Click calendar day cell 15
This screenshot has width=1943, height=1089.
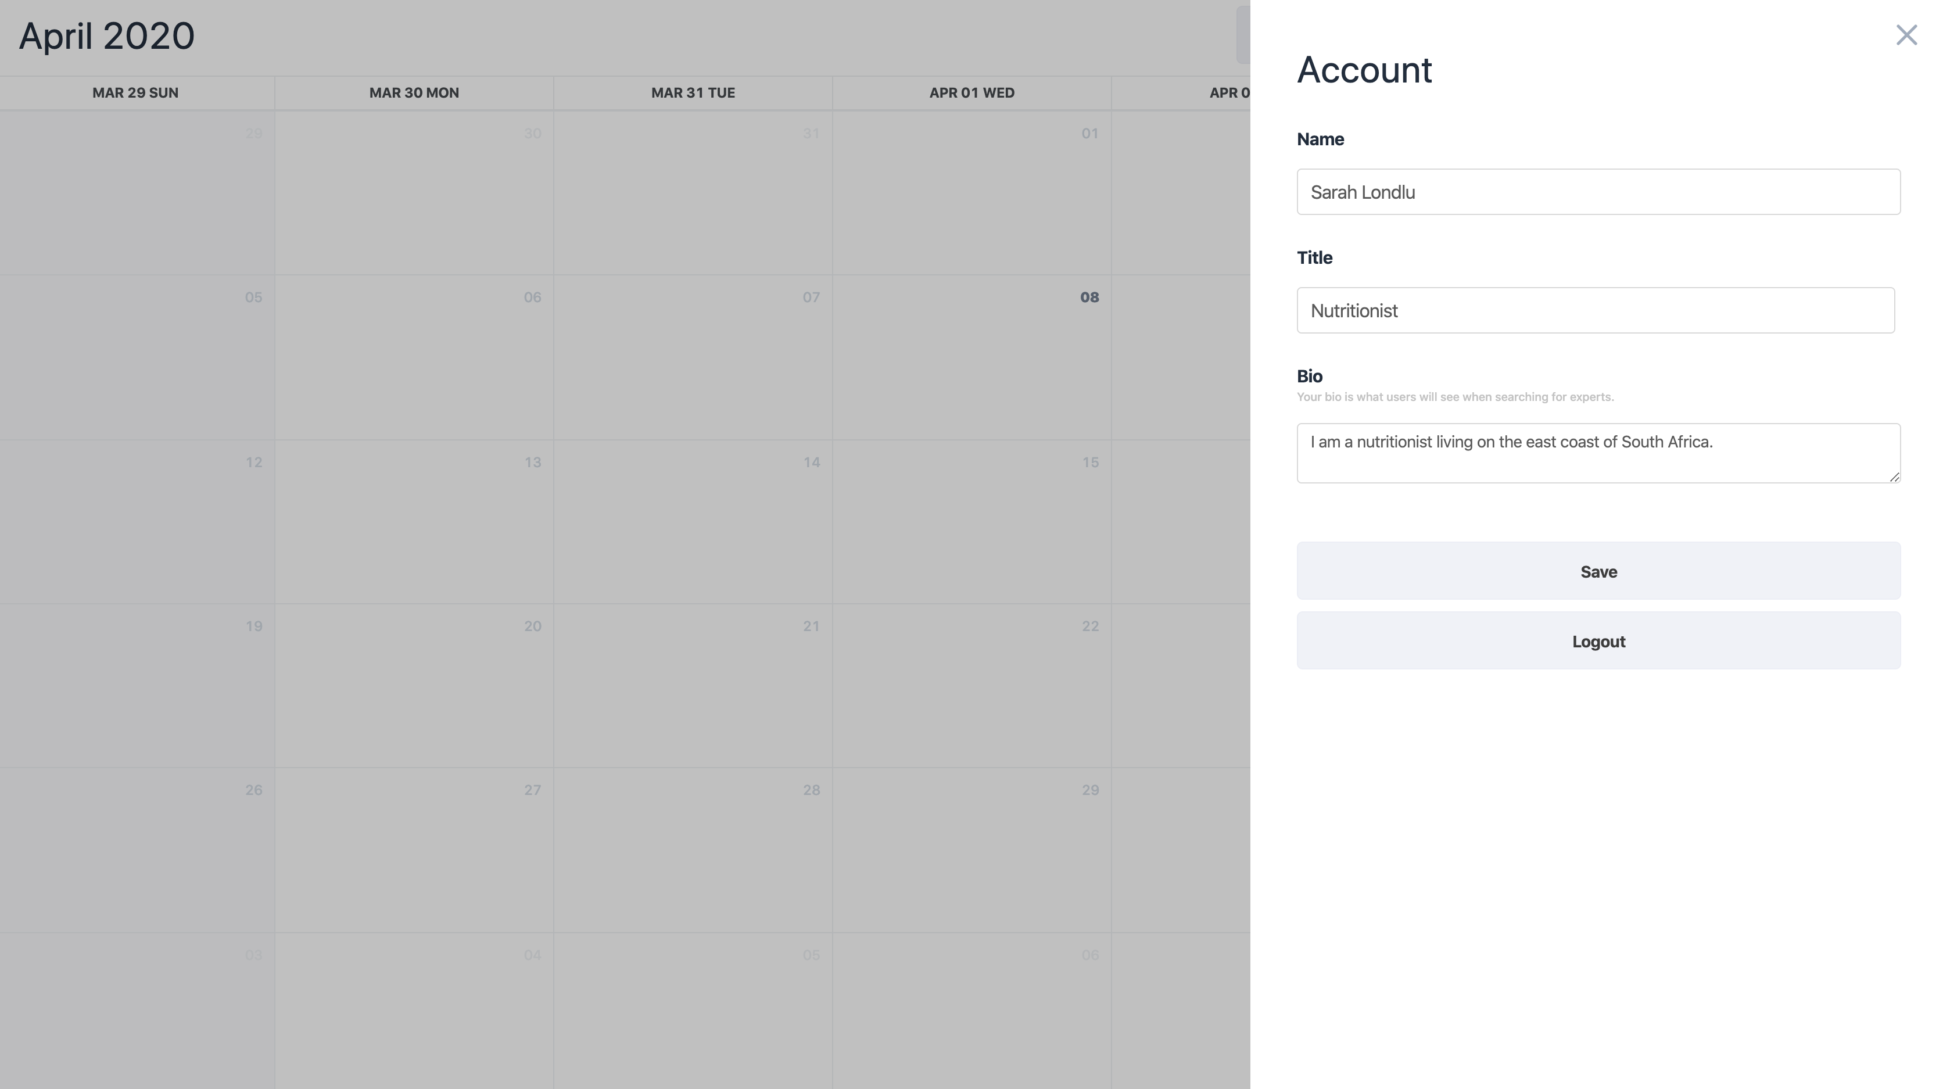pos(971,522)
